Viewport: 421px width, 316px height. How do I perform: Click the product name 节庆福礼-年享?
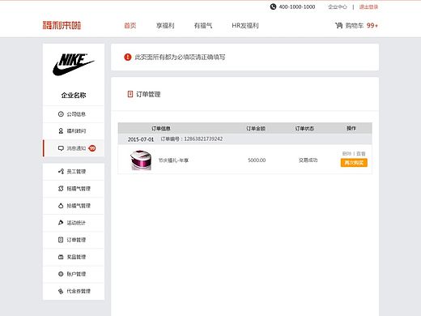[x=173, y=160]
